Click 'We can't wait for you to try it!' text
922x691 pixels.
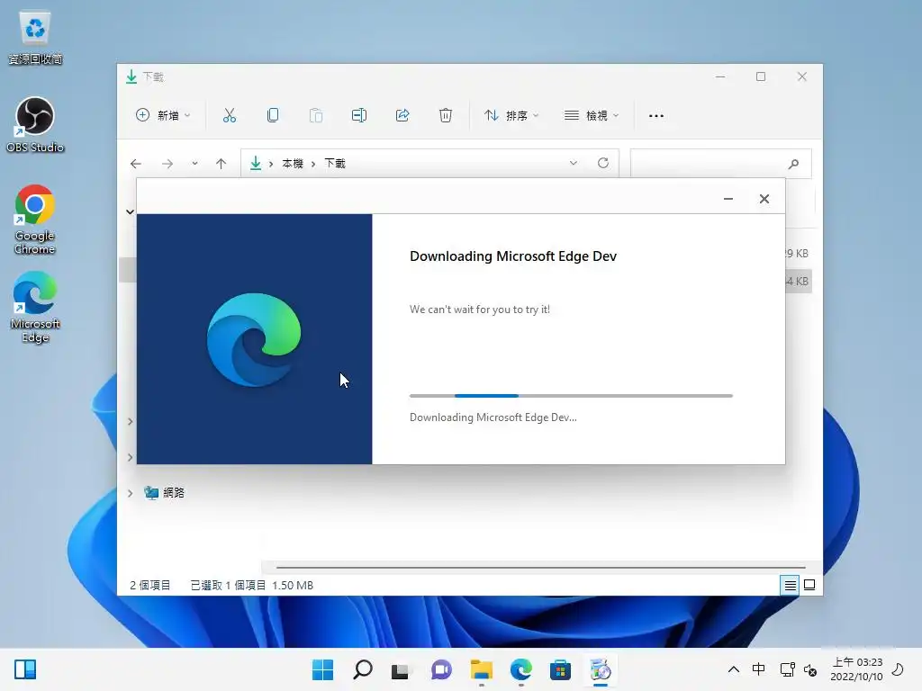point(480,310)
